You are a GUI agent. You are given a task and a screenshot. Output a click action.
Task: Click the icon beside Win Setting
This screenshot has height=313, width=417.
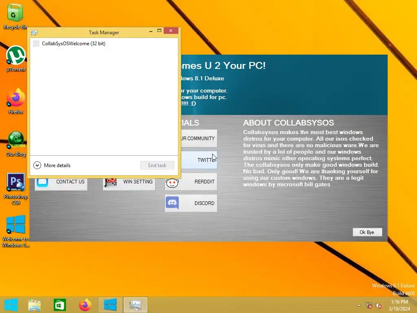point(110,183)
